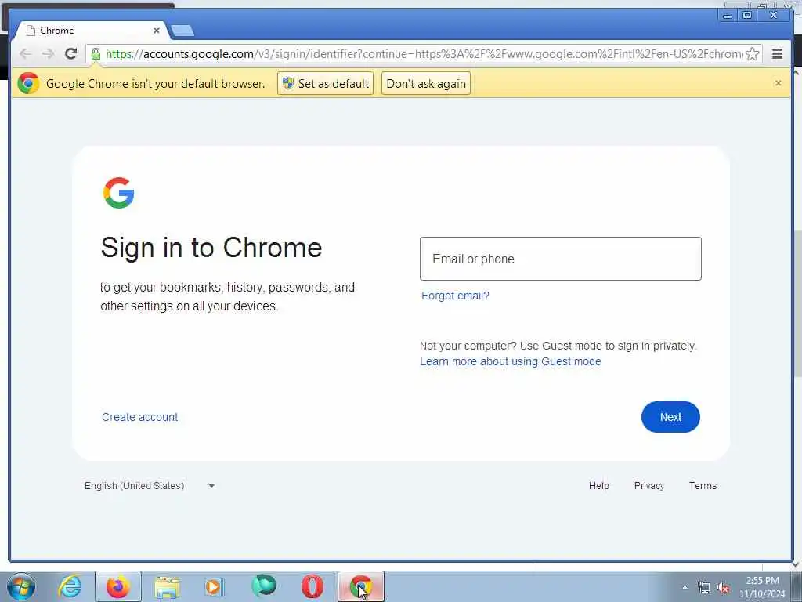This screenshot has height=602, width=802.
Task: Click the browser forward arrow
Action: pyautogui.click(x=48, y=54)
